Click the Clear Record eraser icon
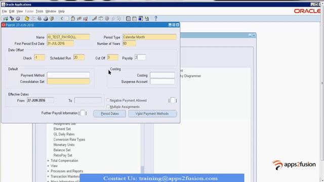Screen dimensions: 324x182 click(x=79, y=19)
